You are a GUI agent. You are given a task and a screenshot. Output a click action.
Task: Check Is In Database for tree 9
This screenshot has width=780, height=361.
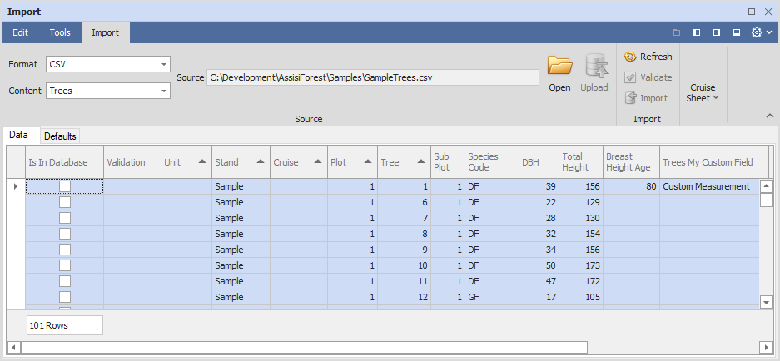[65, 250]
